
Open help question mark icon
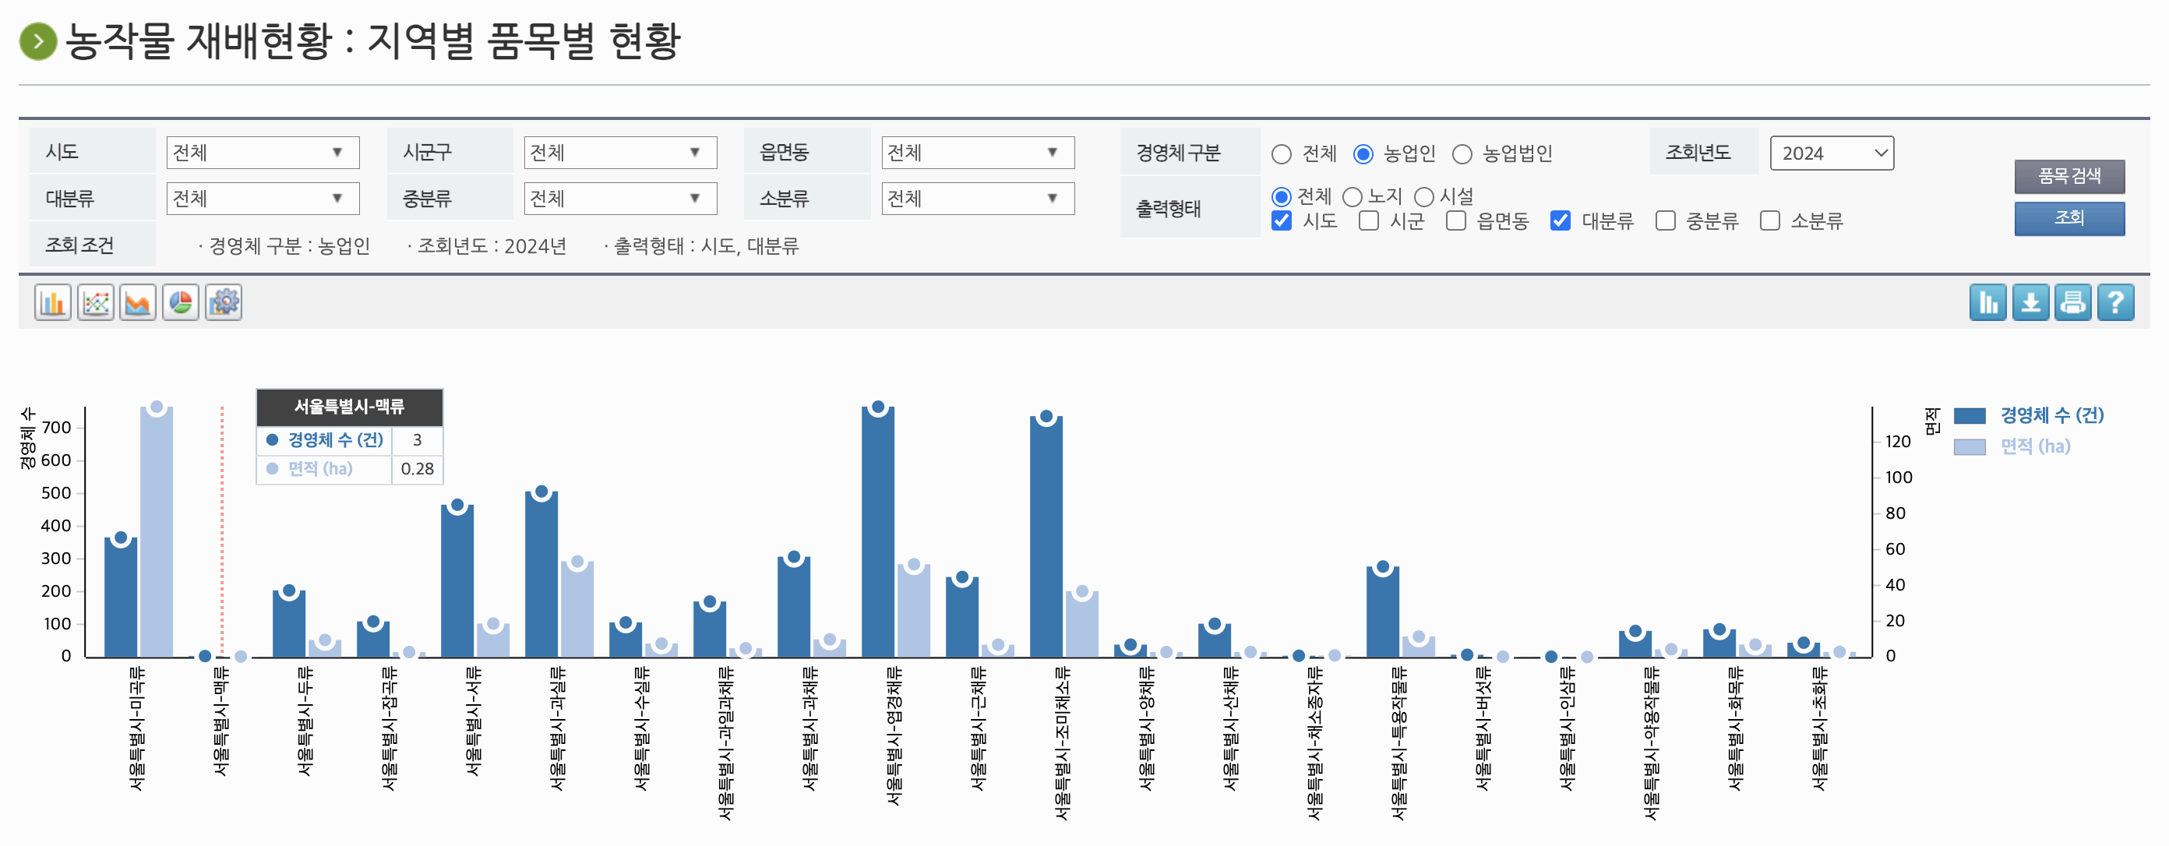point(2115,302)
